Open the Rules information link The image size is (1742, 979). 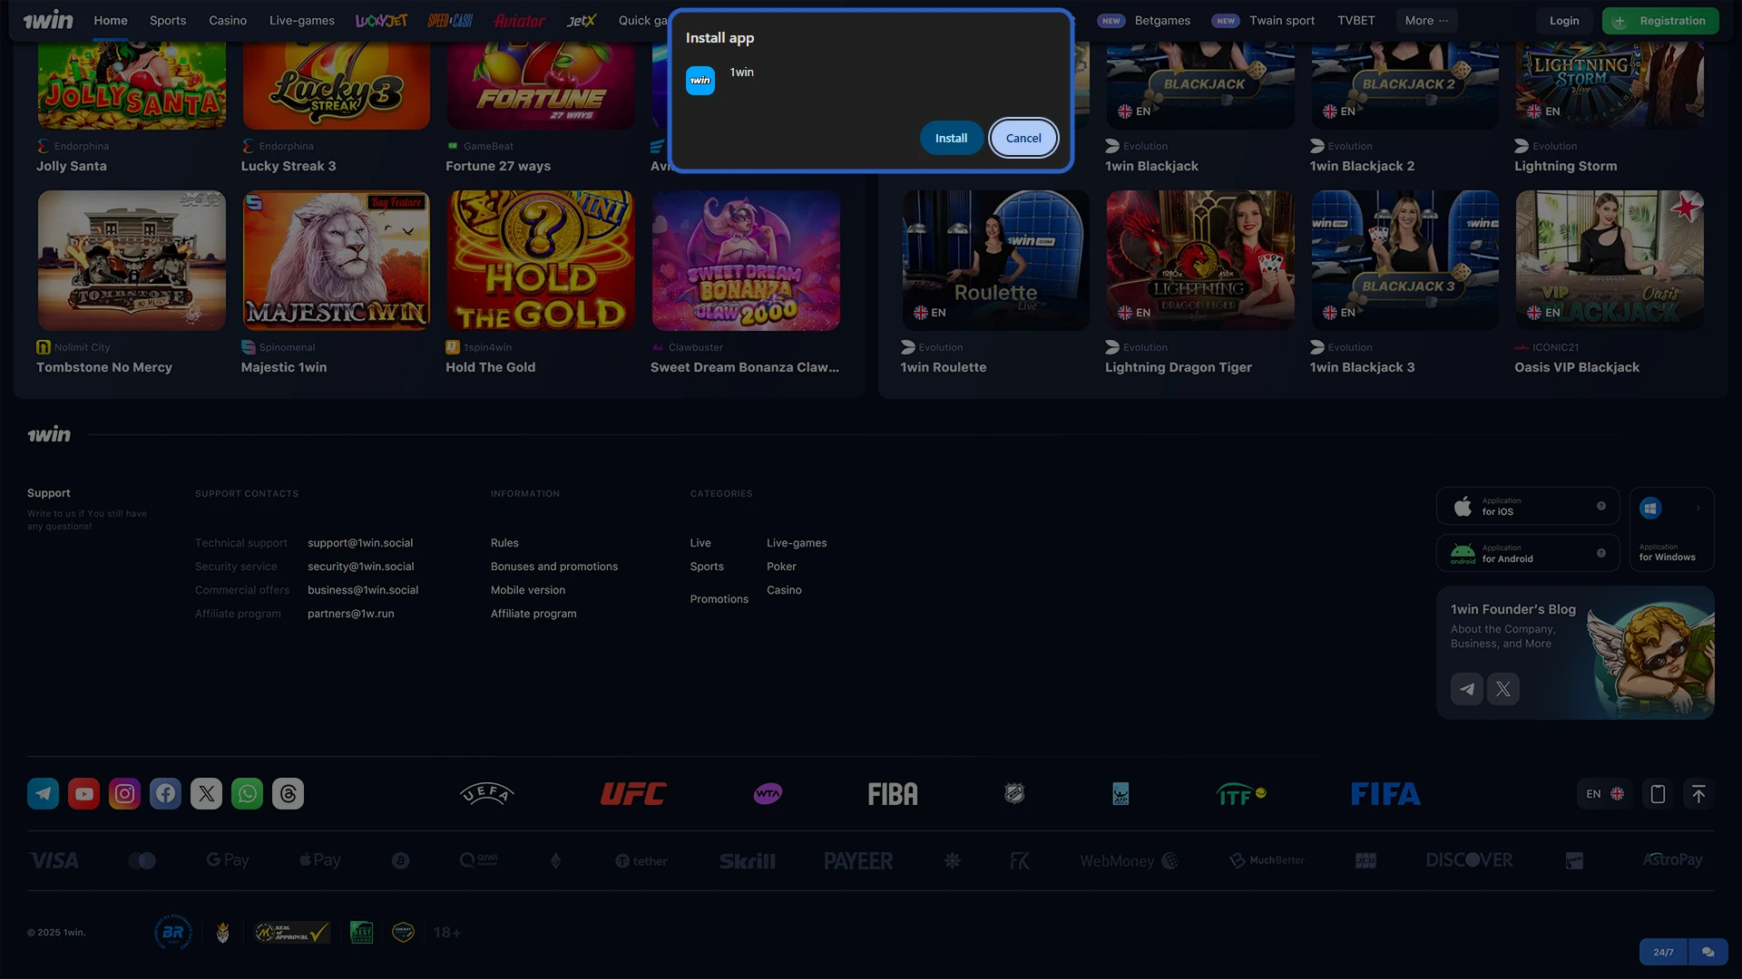pos(504,543)
